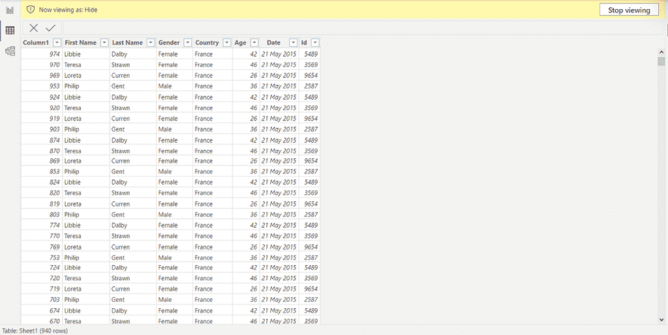Open the Last Name filter dropdown
The image size is (668, 335).
click(151, 42)
